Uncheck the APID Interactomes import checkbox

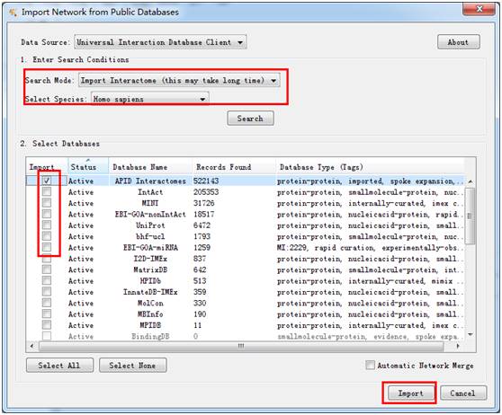pyautogui.click(x=47, y=181)
